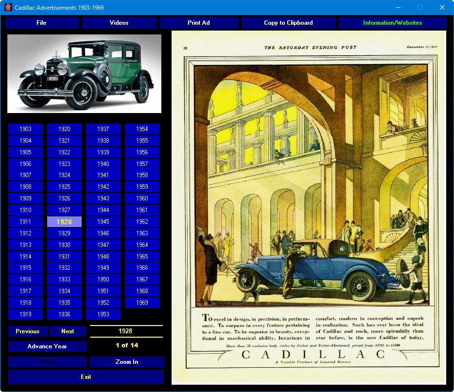The height and width of the screenshot is (392, 454).
Task: Select year 1934
Action: pyautogui.click(x=64, y=291)
